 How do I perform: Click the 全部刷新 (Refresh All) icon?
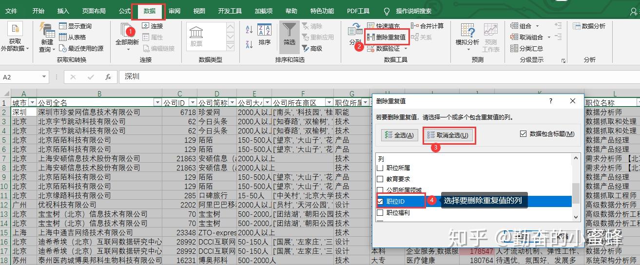127,31
